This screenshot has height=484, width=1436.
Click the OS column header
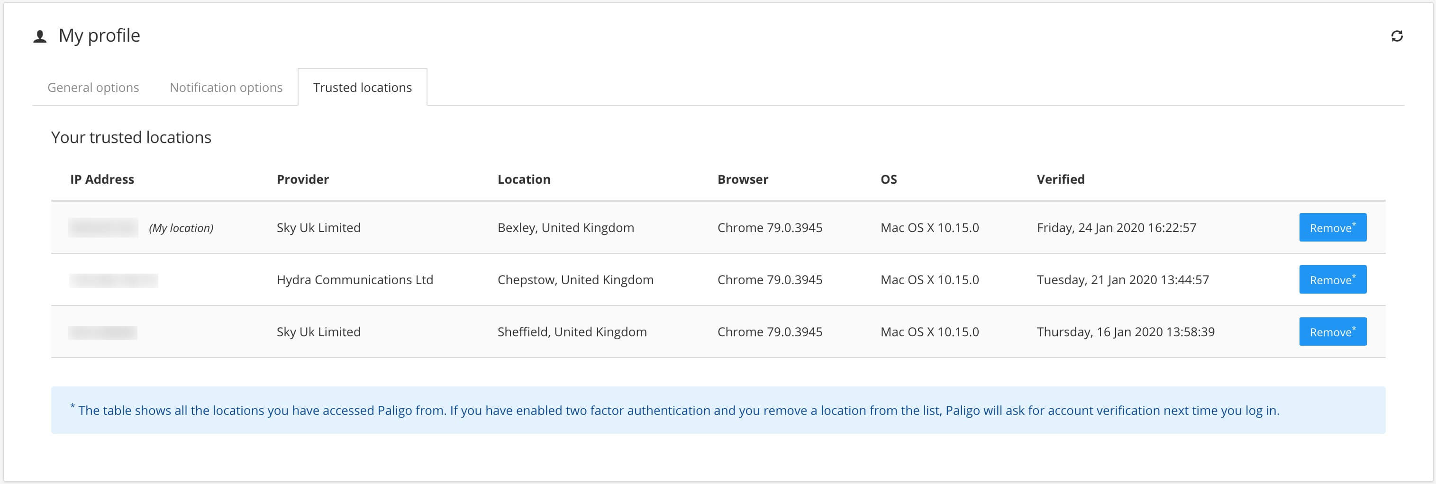coord(889,179)
